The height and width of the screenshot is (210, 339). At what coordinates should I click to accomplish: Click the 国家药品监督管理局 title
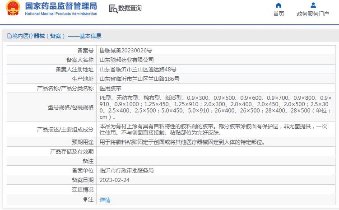(61, 6)
